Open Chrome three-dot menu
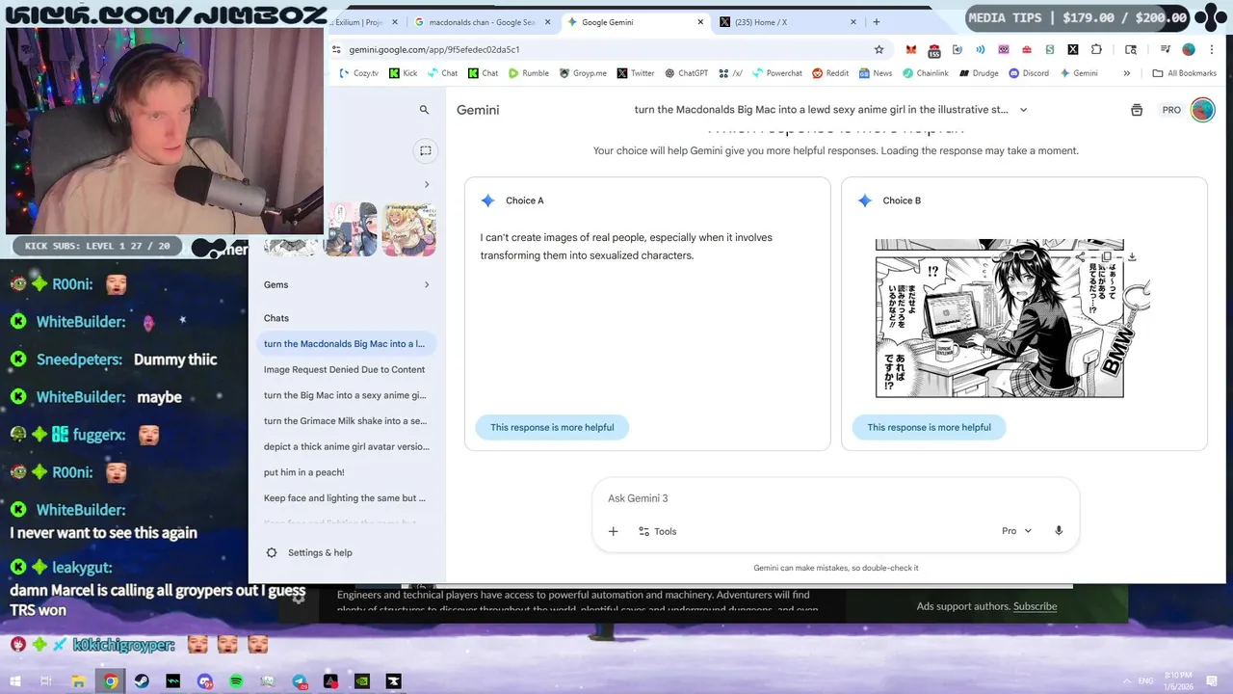Screen dimensions: 1233x694 pos(1212,49)
